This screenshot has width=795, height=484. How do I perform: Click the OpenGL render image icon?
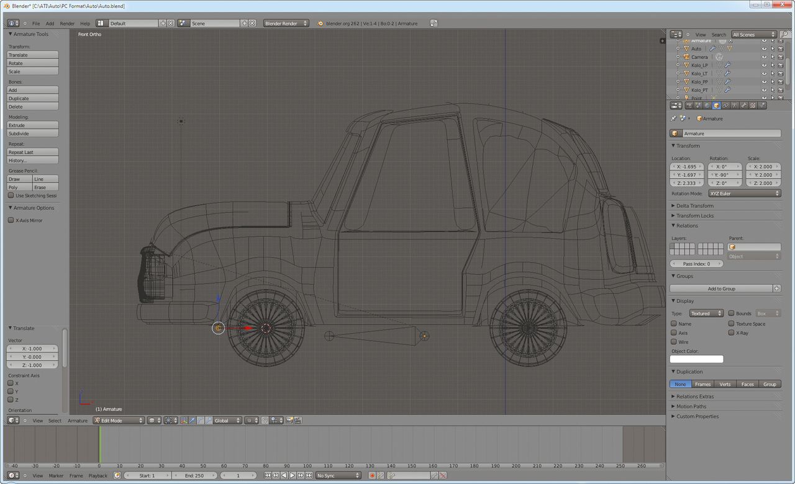click(289, 420)
